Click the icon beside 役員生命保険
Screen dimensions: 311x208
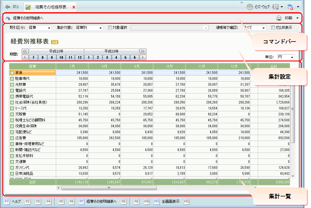point(12,126)
